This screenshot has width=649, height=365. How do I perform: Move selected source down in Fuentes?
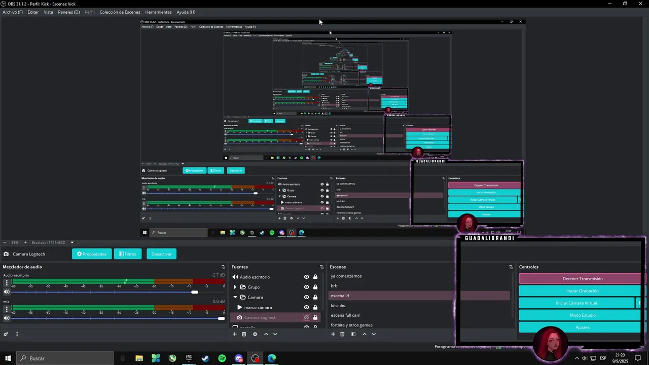275,334
